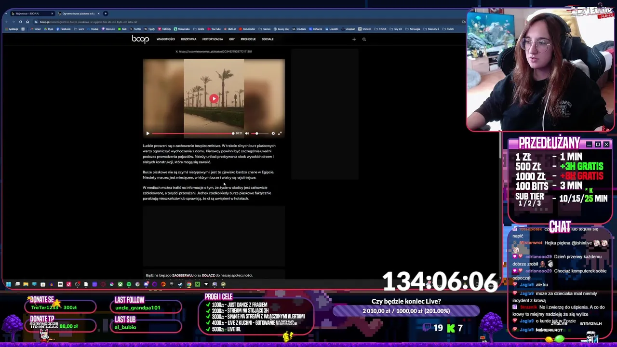Open the Windows Start menu
Viewport: 617px width, 347px height.
point(8,284)
